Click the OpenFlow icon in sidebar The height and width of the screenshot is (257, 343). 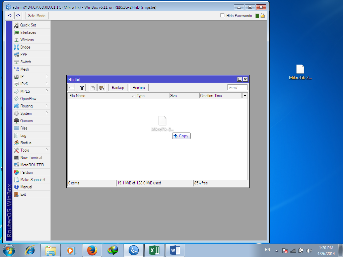tap(16, 99)
